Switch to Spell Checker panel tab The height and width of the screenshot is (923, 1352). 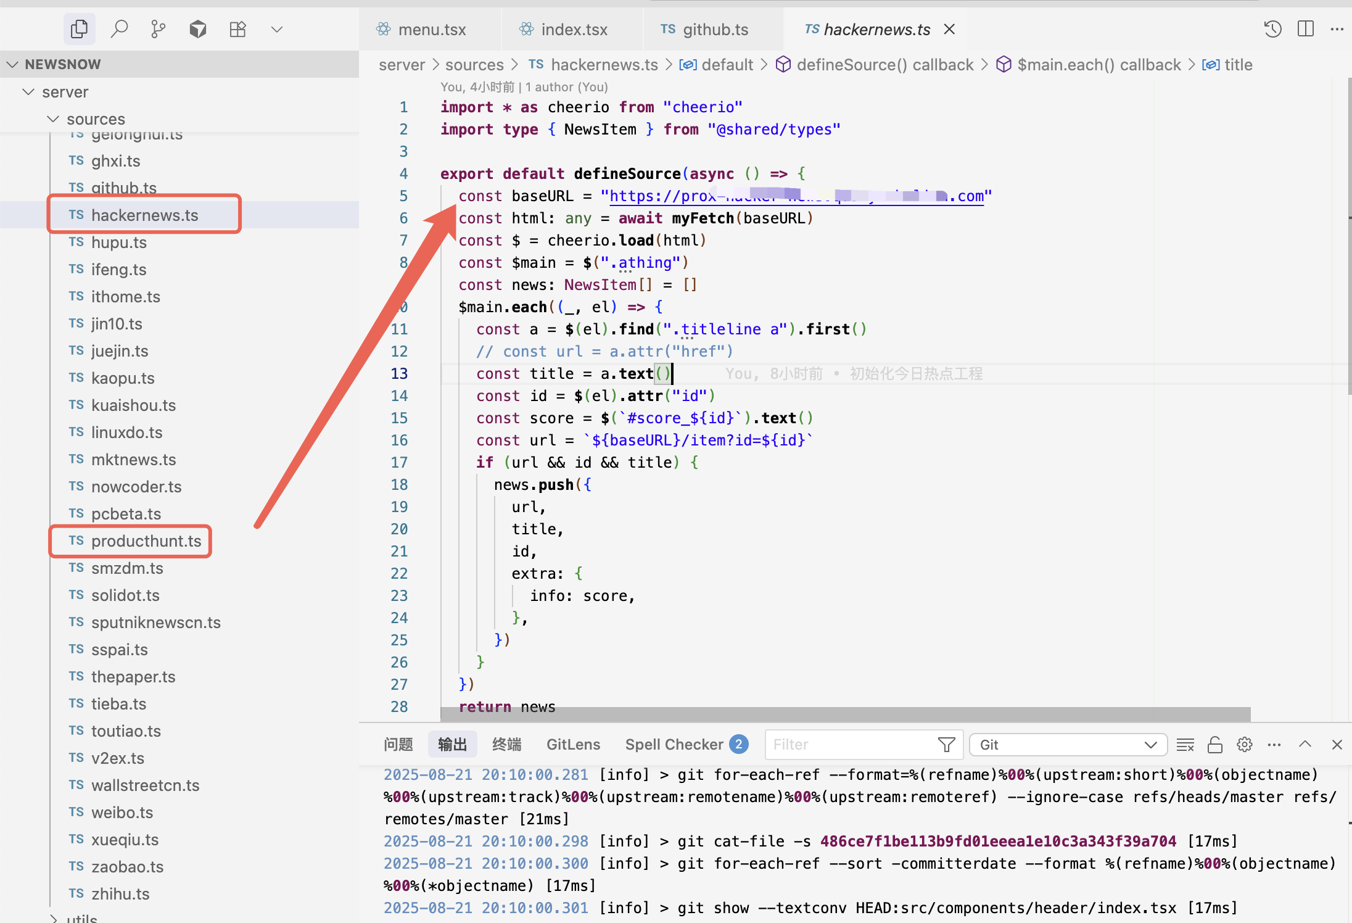(686, 745)
